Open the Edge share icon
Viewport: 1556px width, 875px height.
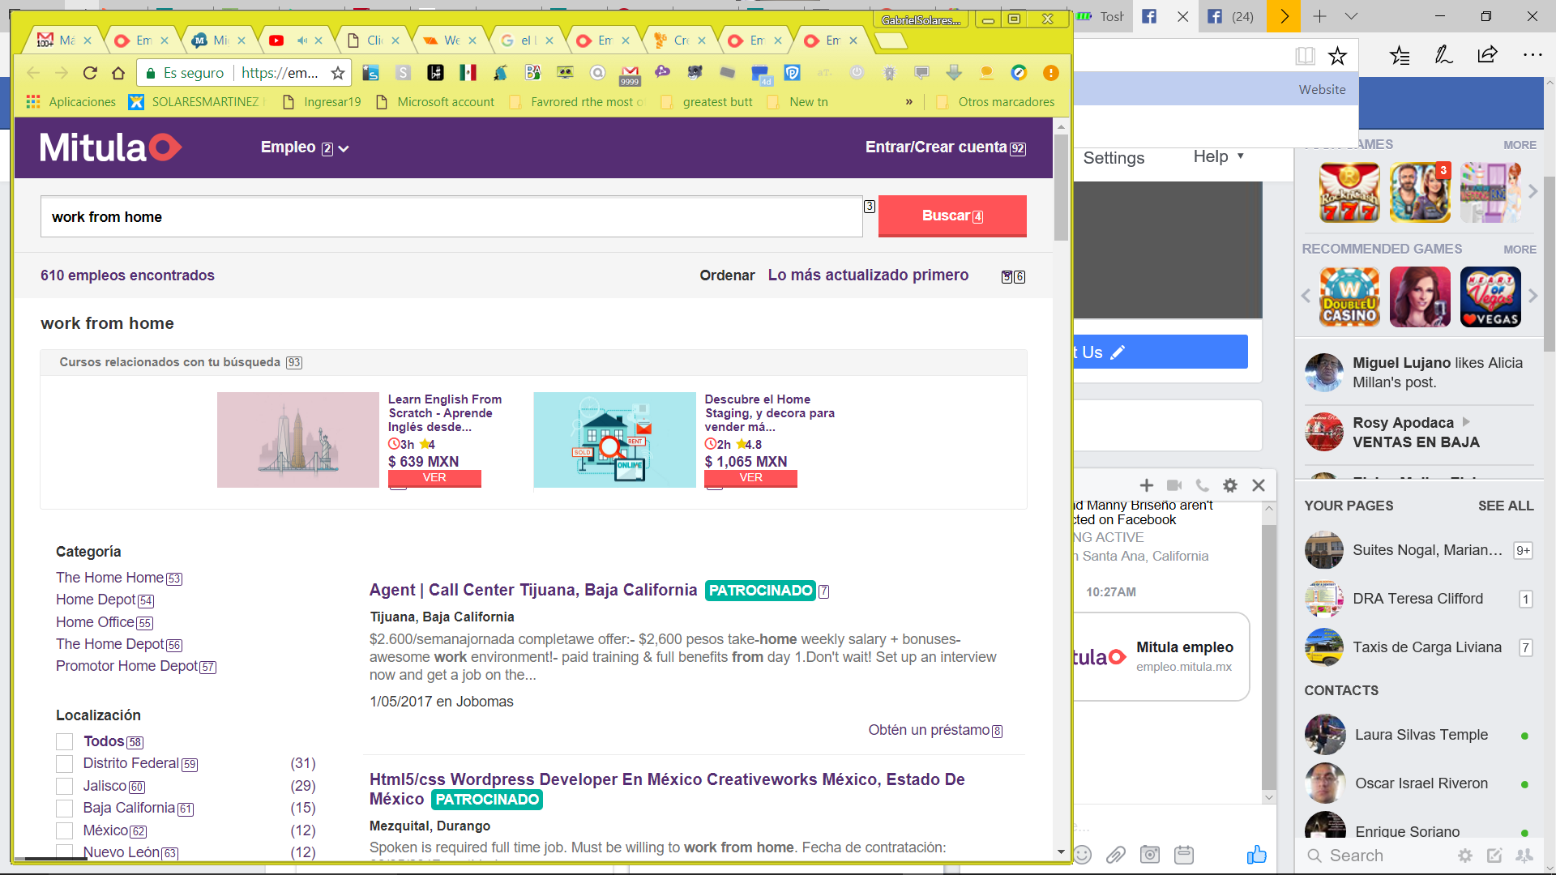click(1487, 55)
